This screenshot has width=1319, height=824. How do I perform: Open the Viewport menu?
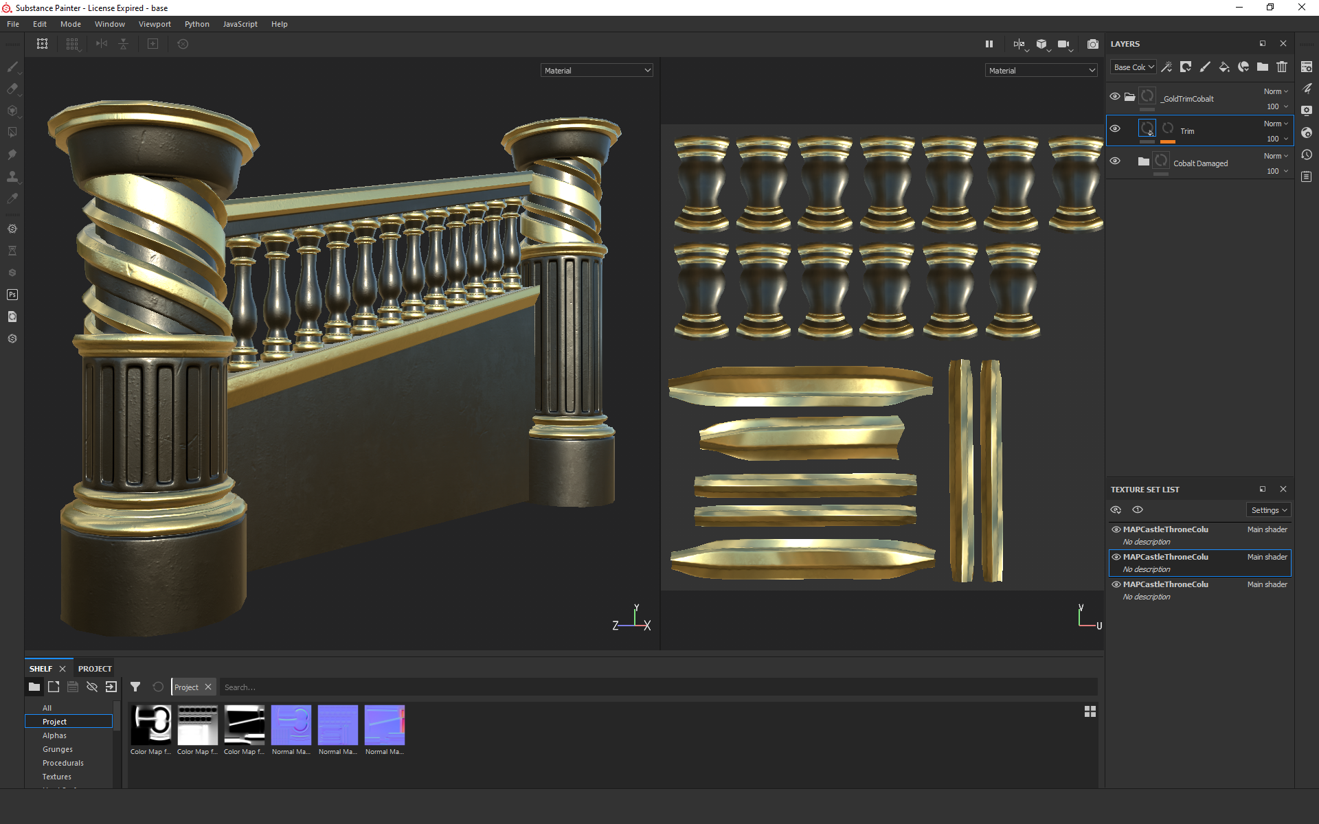coord(155,24)
